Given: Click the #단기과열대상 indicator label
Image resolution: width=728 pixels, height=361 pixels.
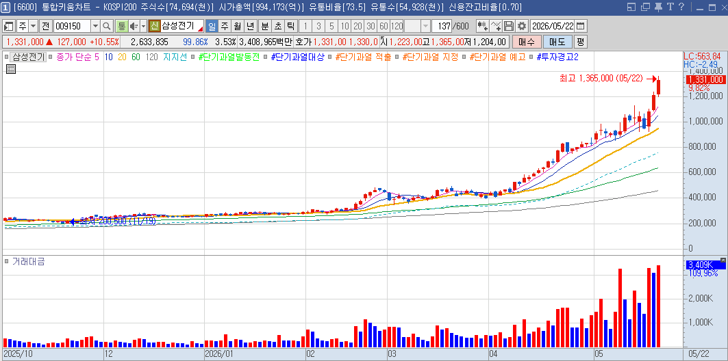Looking at the screenshot, I should tap(297, 57).
